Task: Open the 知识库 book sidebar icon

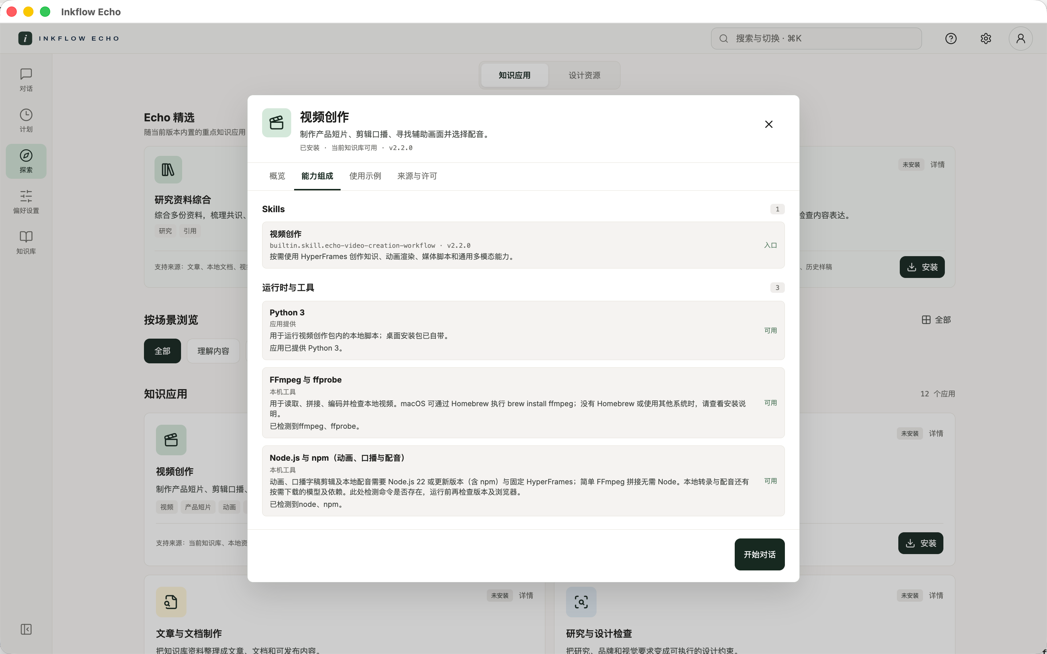Action: click(26, 242)
